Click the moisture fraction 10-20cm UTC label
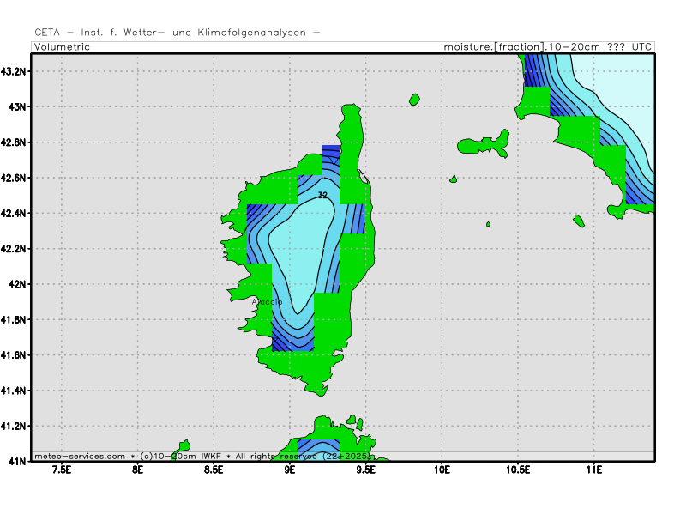The height and width of the screenshot is (515, 686). pyautogui.click(x=547, y=47)
